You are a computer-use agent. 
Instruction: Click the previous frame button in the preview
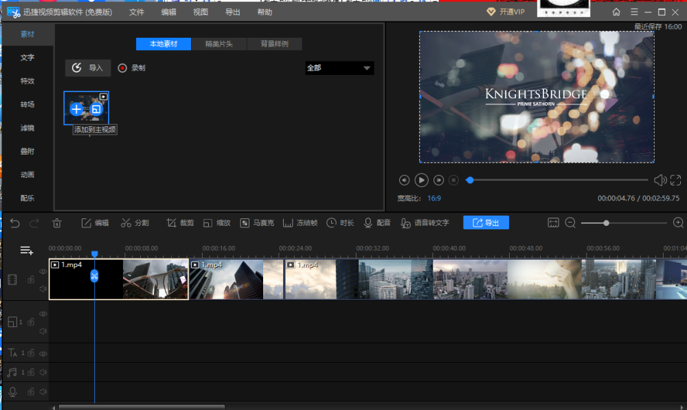click(404, 180)
